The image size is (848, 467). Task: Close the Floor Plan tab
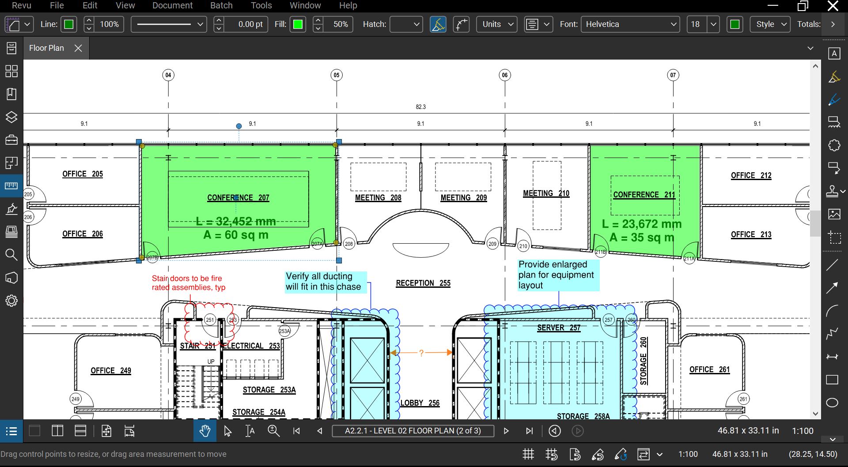click(78, 48)
